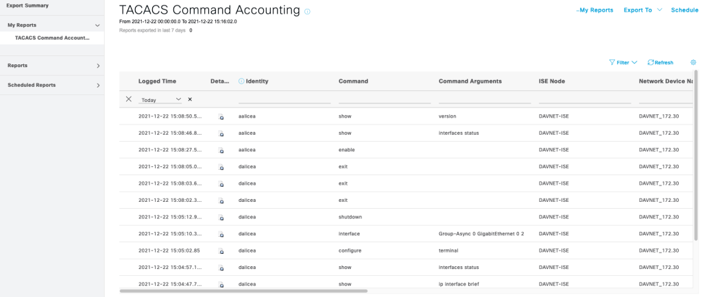
Task: Collapse the My Reports section
Action: 97,25
